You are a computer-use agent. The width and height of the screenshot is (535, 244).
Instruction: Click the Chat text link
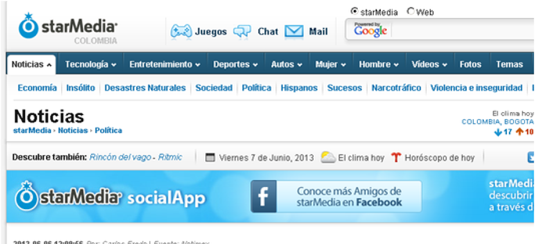[x=268, y=32]
